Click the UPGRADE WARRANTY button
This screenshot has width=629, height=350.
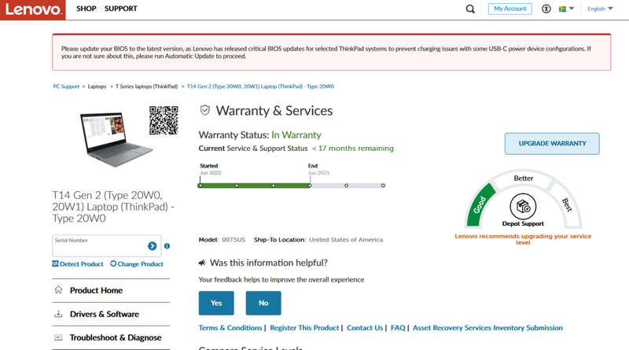pyautogui.click(x=552, y=144)
